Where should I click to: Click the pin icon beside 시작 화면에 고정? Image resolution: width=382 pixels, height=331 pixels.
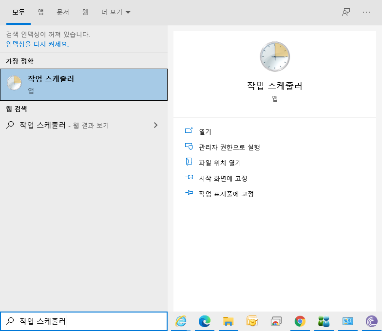189,177
